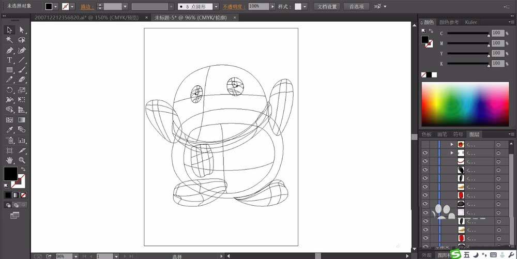The image size is (517, 259).
Task: Open the zoom level dropdown beside 96%
Action: pos(76,256)
